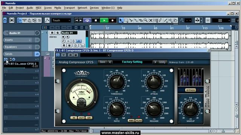Viewport: 241px width, 135px height.
Task: Open the Transport menu
Action: (69, 8)
